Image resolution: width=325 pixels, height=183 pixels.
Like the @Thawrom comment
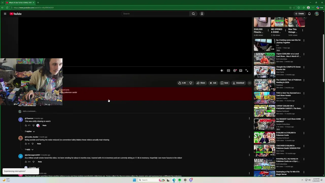tap(26, 125)
